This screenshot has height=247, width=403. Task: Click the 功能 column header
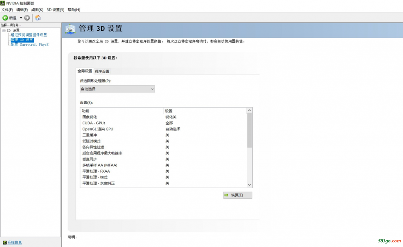tap(122, 111)
